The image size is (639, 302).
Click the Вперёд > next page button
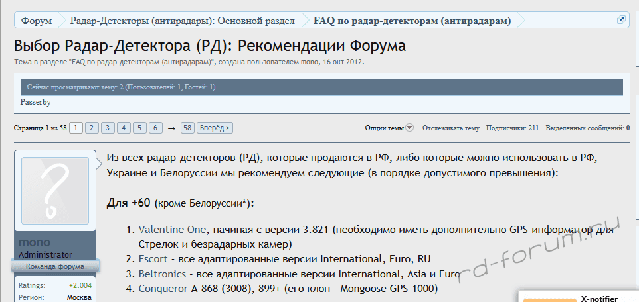[x=215, y=128]
